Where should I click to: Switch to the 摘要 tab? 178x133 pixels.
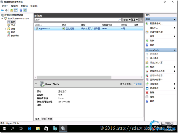37,119
